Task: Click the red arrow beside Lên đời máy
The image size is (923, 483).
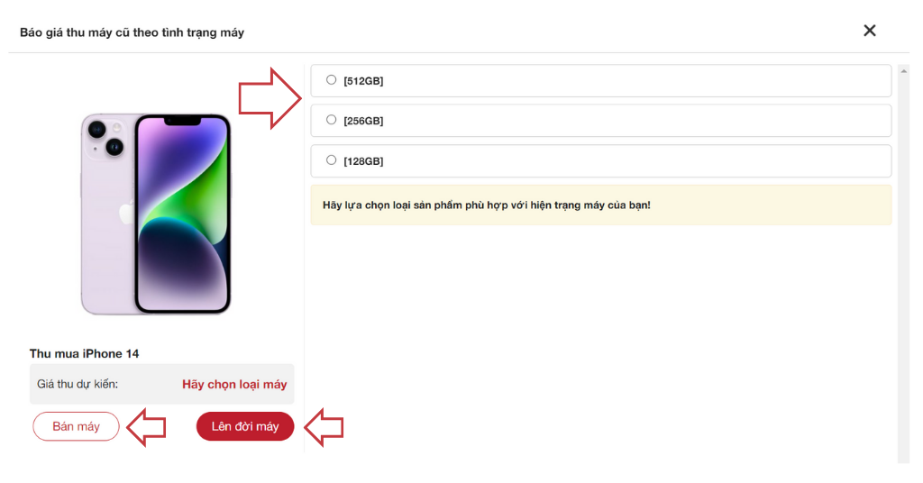Action: coord(324,426)
